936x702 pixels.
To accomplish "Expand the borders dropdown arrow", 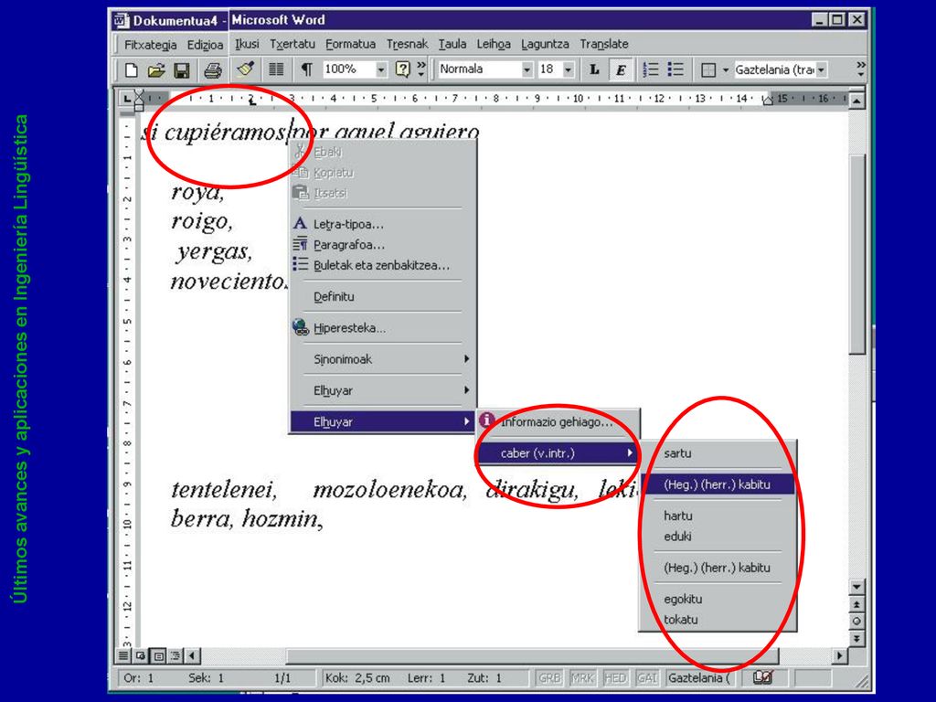I will (x=725, y=69).
